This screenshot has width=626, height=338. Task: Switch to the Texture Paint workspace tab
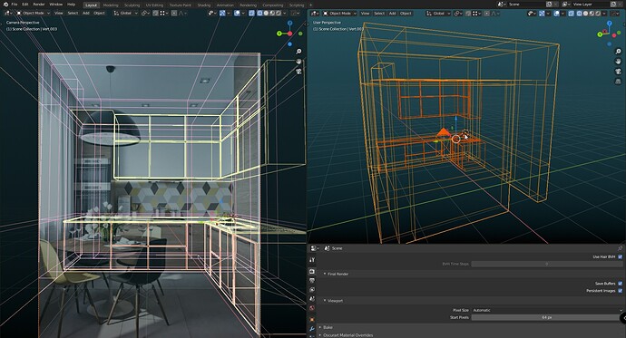click(180, 5)
